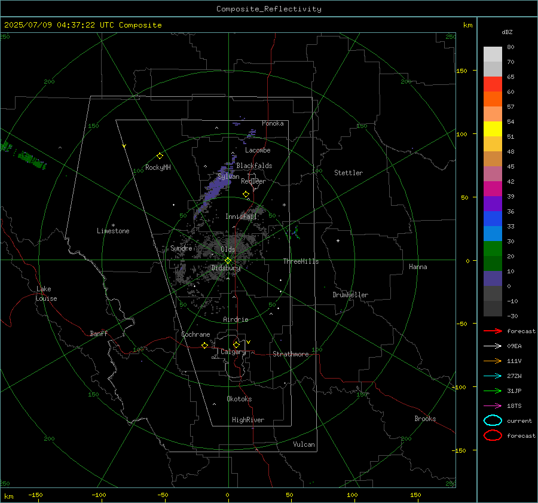The image size is (538, 503).
Task: Click the cyan current ellipse icon
Action: 493,420
